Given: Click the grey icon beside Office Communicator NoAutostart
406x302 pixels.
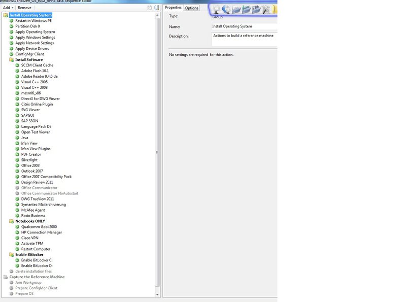Looking at the screenshot, I should (17, 193).
